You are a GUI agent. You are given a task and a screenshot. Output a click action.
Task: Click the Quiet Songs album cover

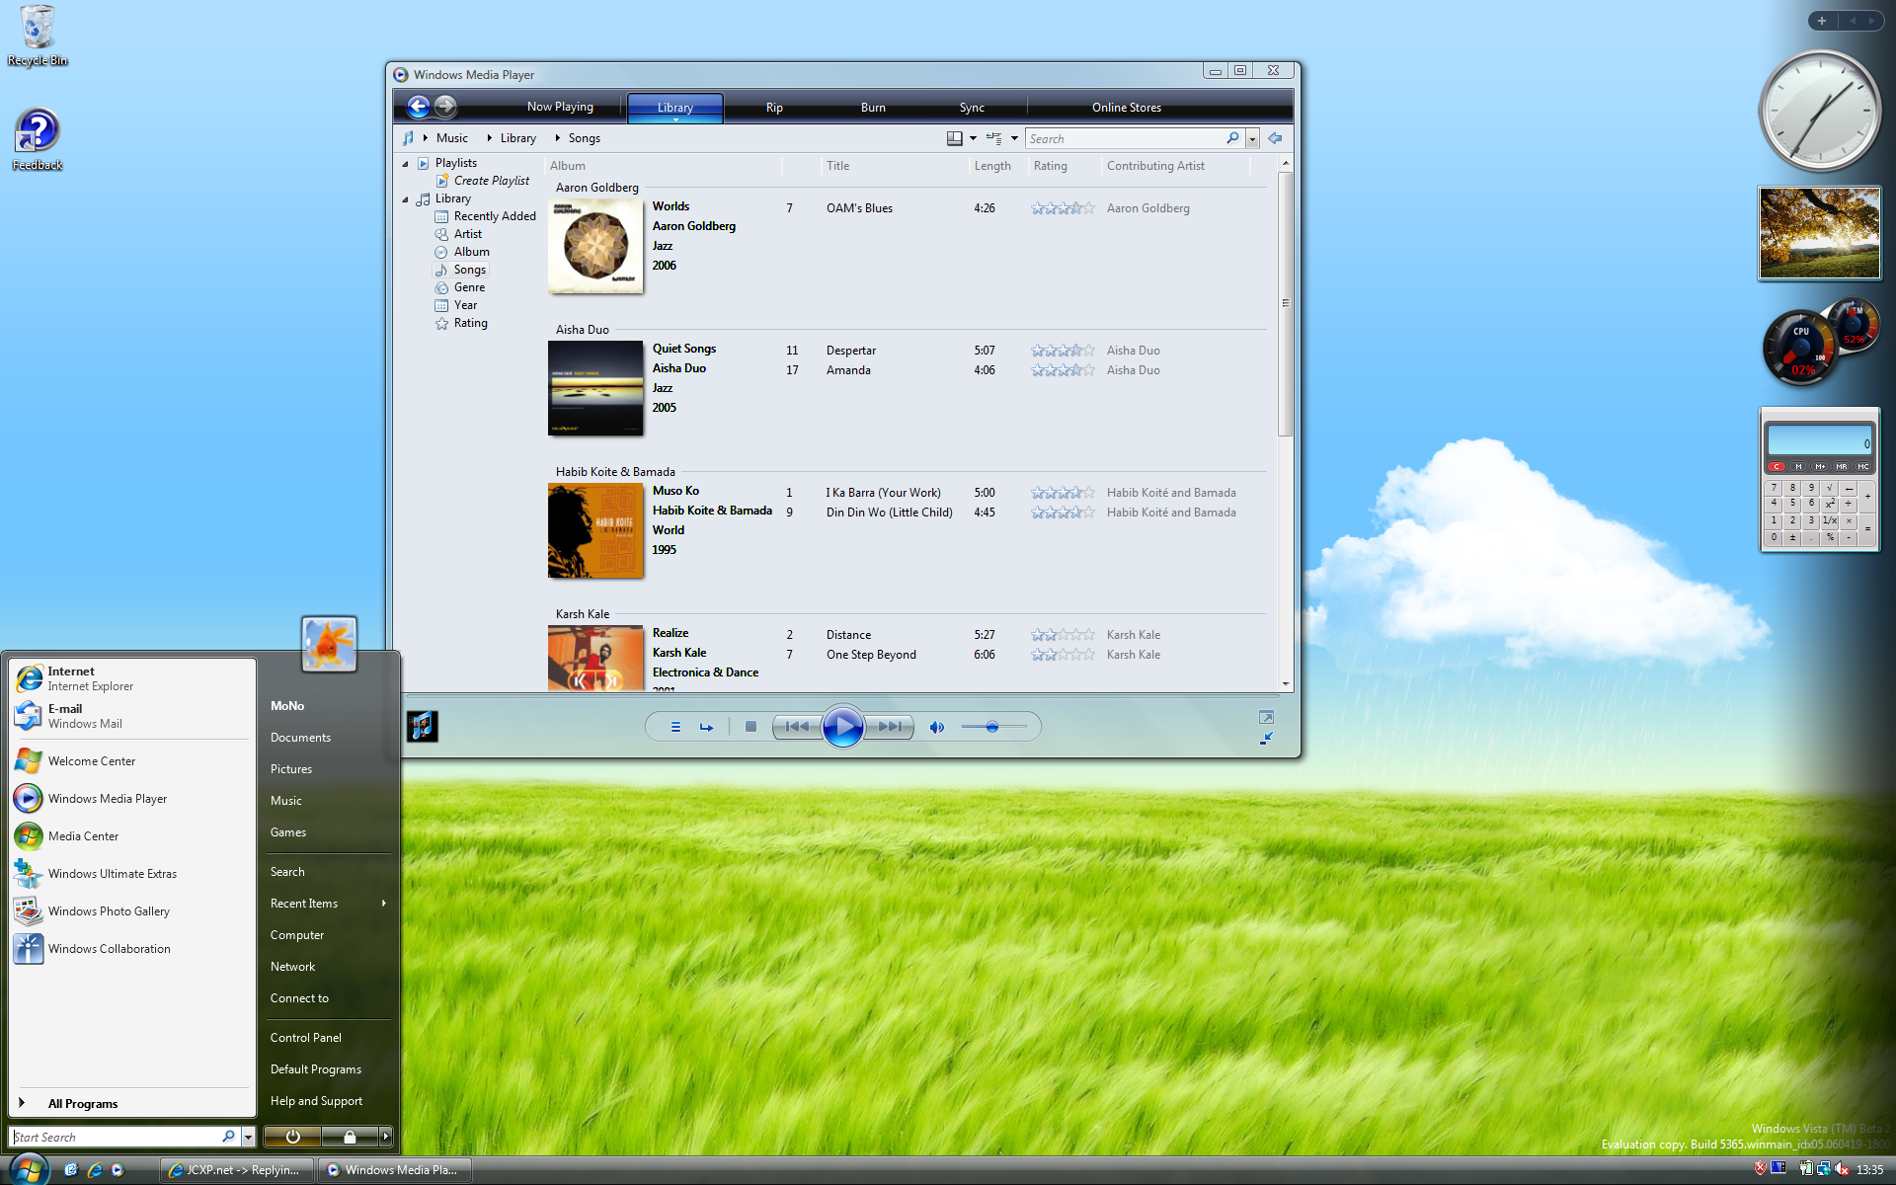pyautogui.click(x=595, y=388)
